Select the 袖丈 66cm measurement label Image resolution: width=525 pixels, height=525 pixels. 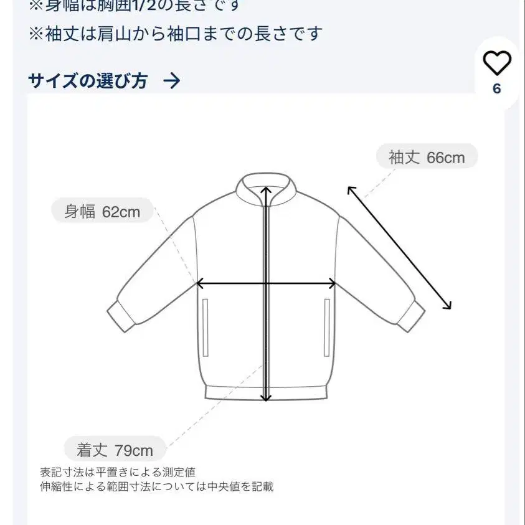tap(427, 156)
